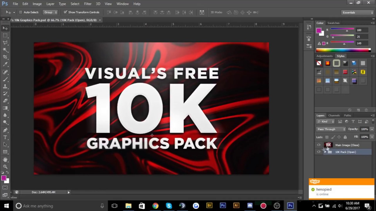Viewport: 376px width, 211px height.
Task: Hide the 10K Pack (Open) group
Action: click(x=319, y=152)
